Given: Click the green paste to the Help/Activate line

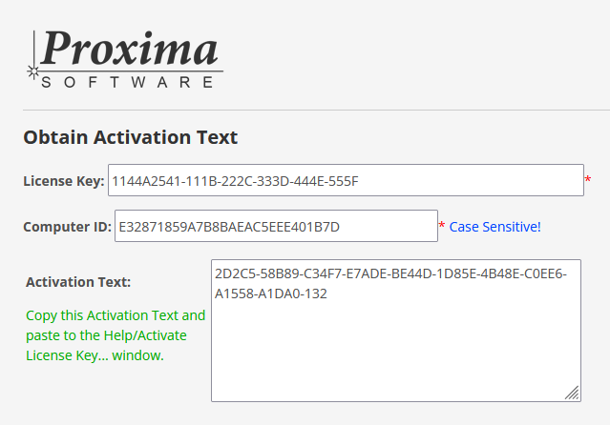Looking at the screenshot, I should (106, 335).
